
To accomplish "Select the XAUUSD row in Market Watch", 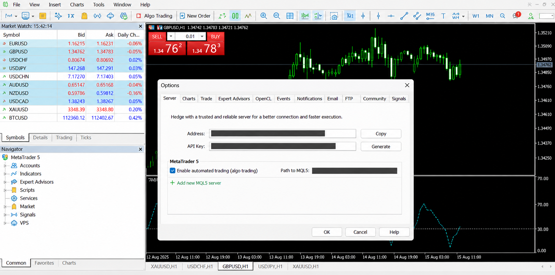I will coord(72,110).
